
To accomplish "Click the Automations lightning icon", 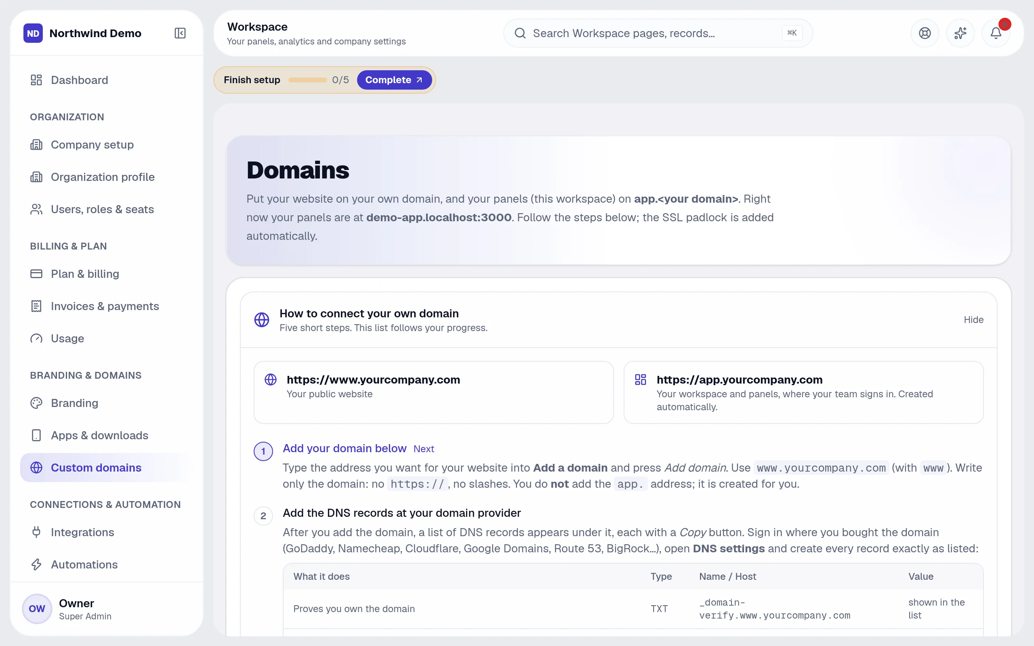I will pyautogui.click(x=36, y=564).
